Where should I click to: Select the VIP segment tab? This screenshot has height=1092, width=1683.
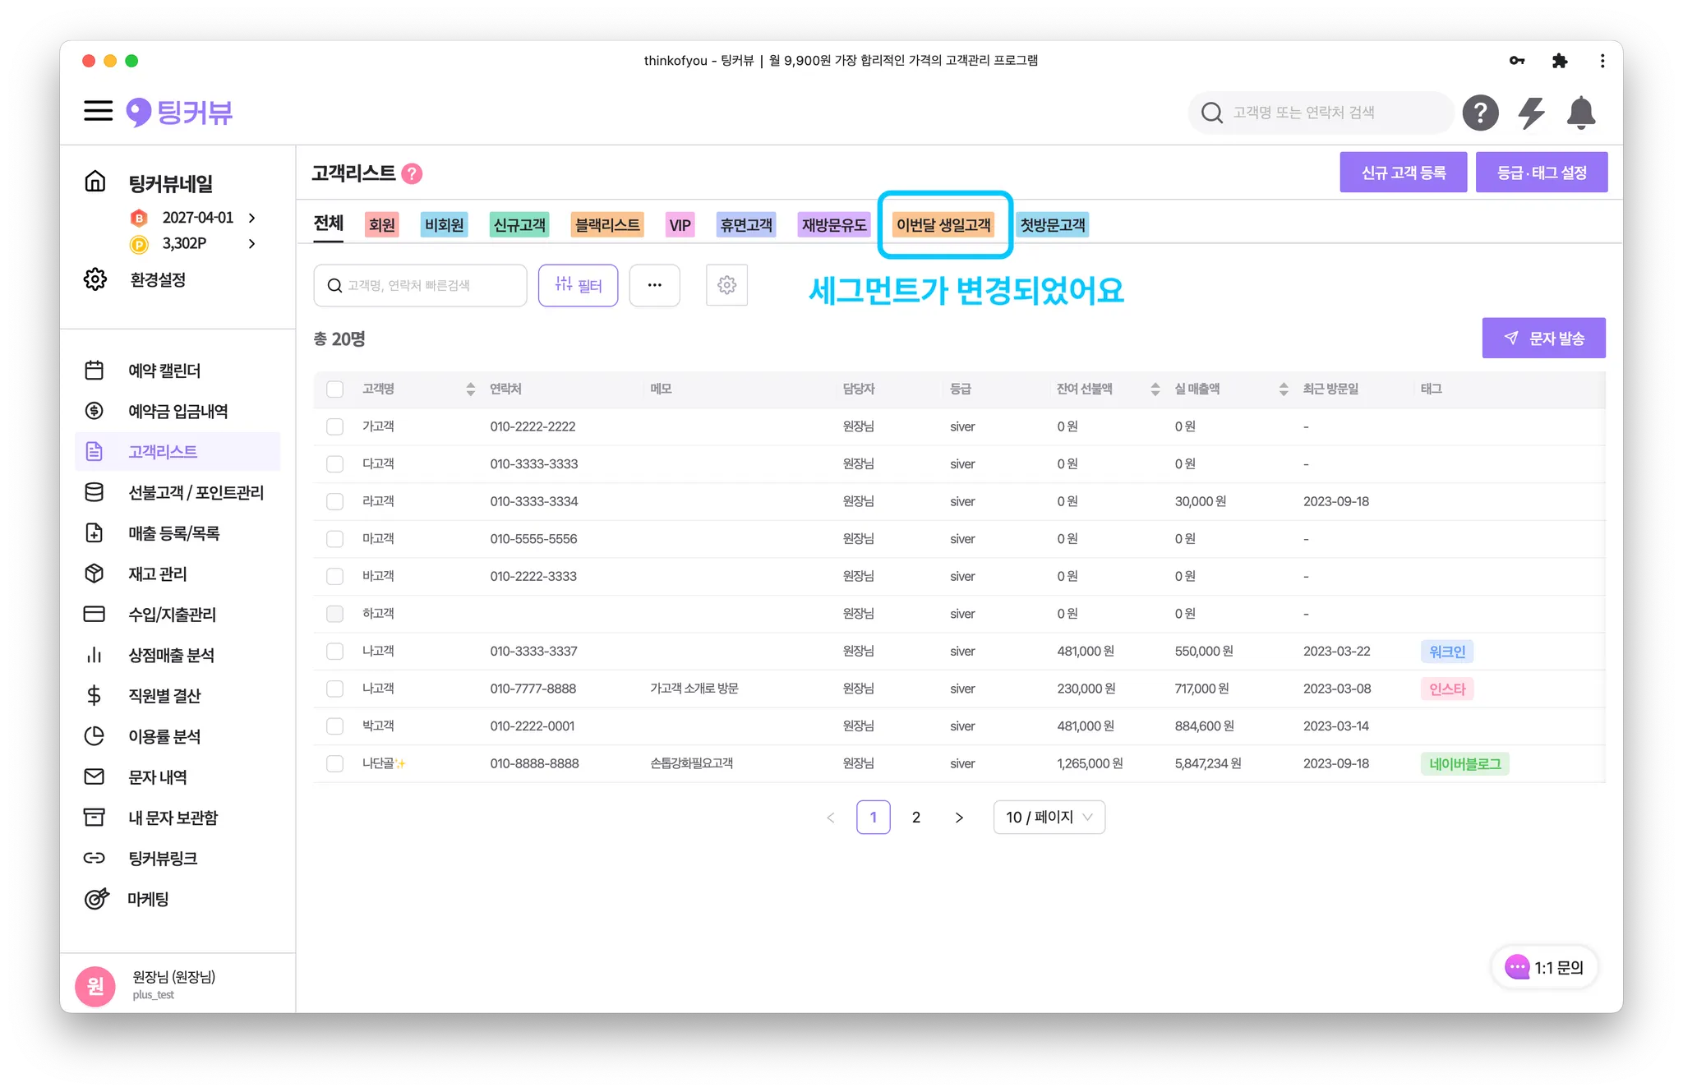(x=680, y=224)
